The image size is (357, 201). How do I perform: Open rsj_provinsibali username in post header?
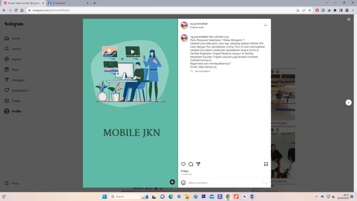(198, 24)
